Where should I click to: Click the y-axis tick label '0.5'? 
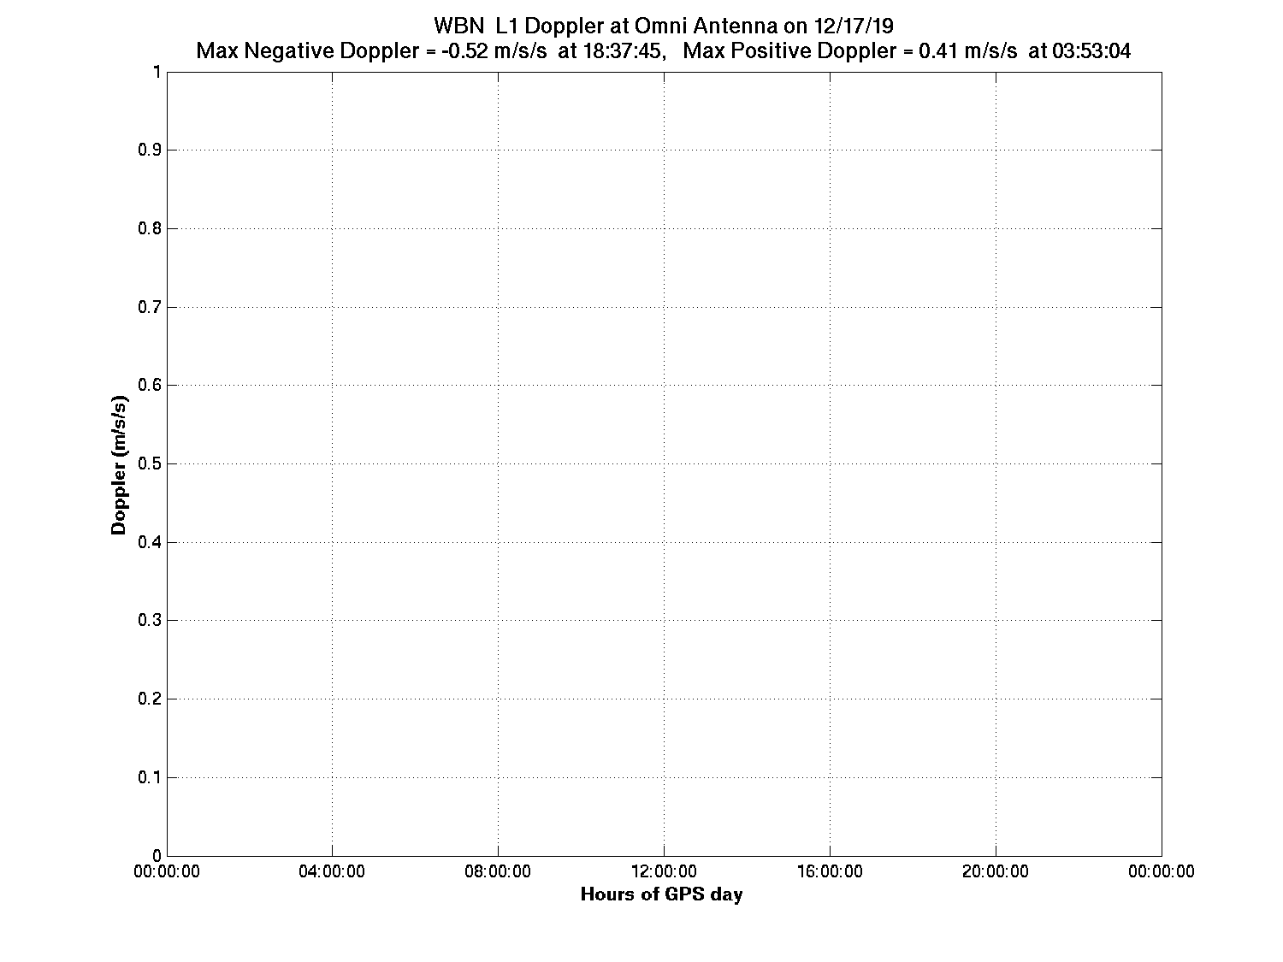(x=150, y=463)
